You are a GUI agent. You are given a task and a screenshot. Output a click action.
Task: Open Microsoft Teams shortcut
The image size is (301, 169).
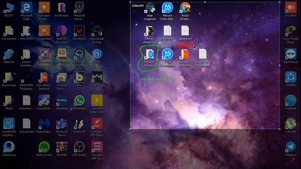point(62,127)
